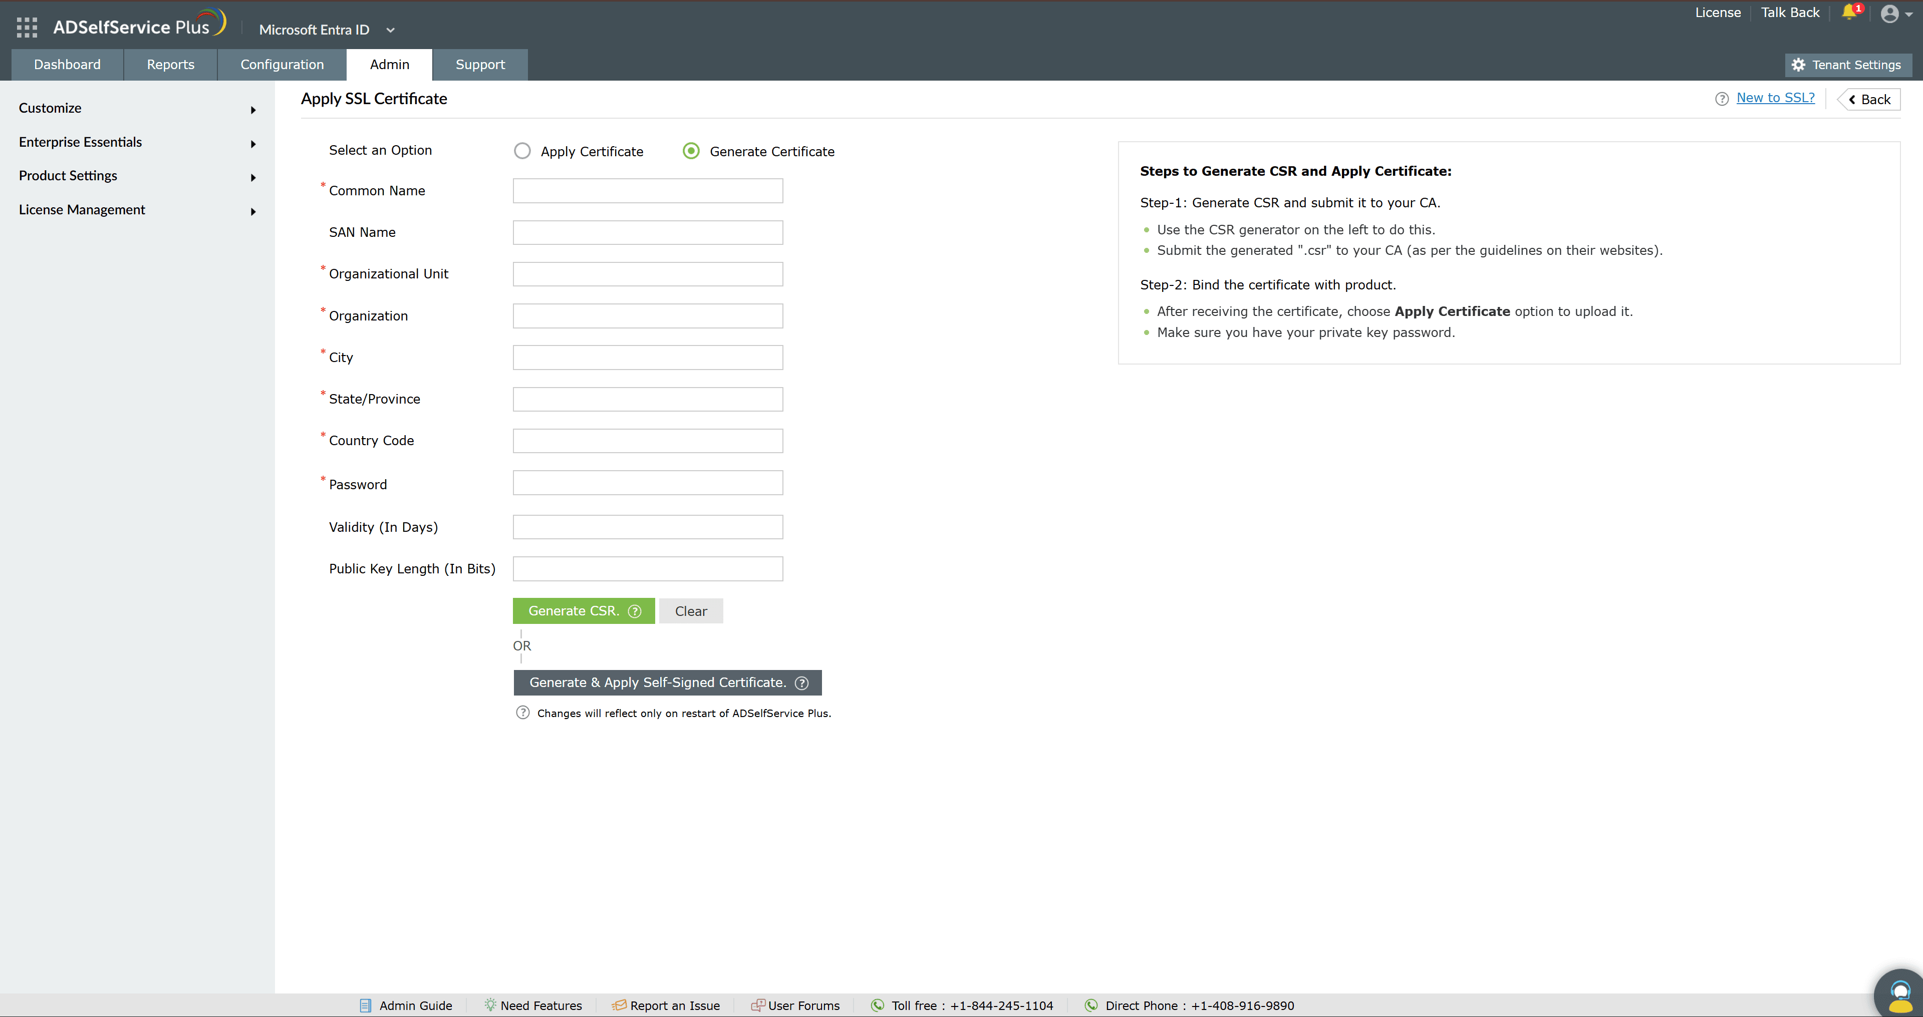This screenshot has width=1923, height=1017.
Task: Click the Generate CSR button
Action: click(584, 611)
